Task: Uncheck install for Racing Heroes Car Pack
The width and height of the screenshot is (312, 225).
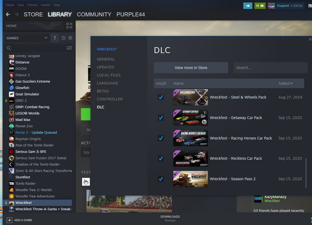Action: [161, 138]
